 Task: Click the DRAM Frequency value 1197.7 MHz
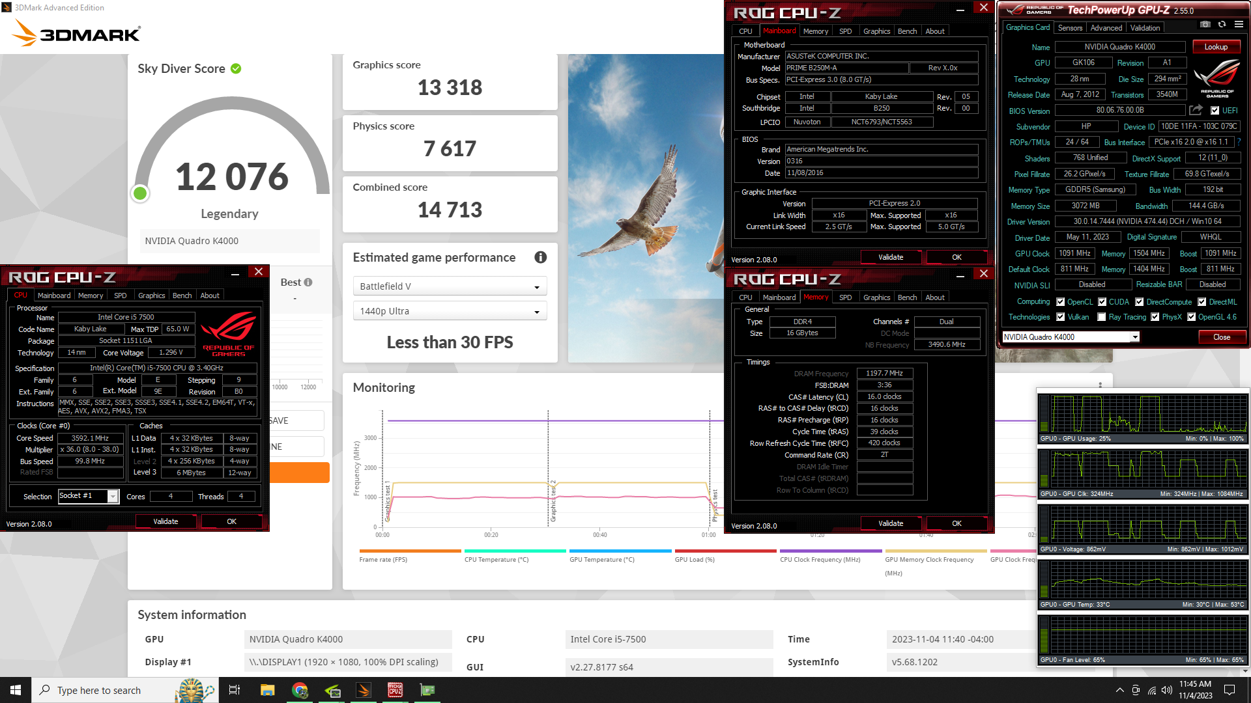[x=884, y=373]
